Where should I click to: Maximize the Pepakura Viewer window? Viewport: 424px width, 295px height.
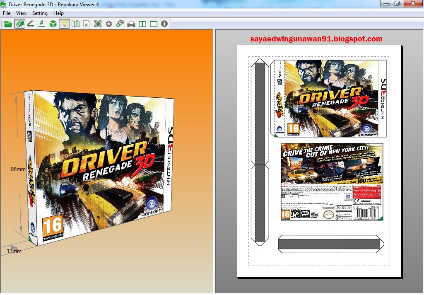[397, 4]
